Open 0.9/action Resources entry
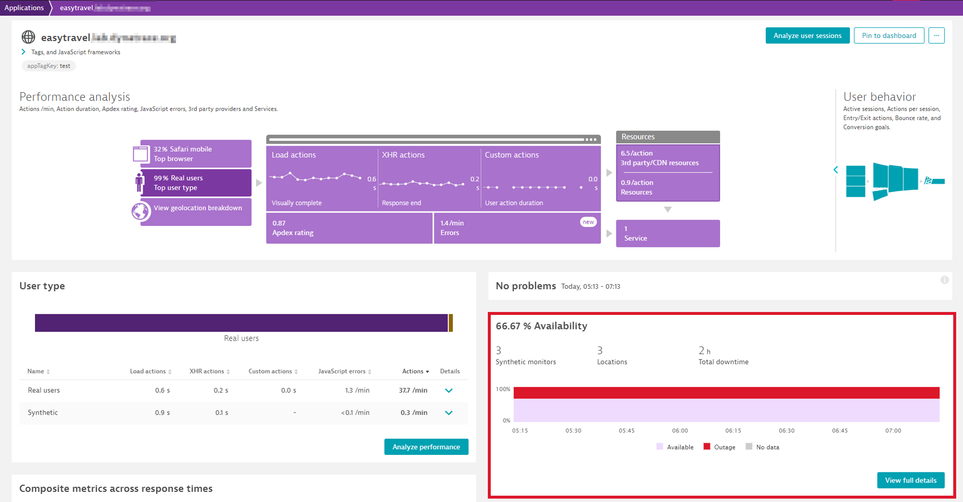 click(667, 187)
